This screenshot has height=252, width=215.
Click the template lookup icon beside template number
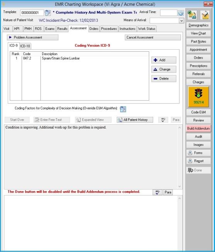(x=48, y=13)
